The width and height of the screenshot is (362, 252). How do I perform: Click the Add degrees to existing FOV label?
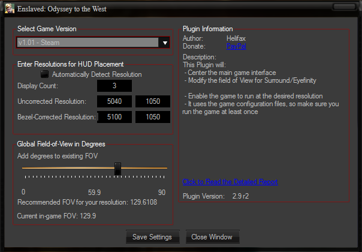tap(58, 156)
